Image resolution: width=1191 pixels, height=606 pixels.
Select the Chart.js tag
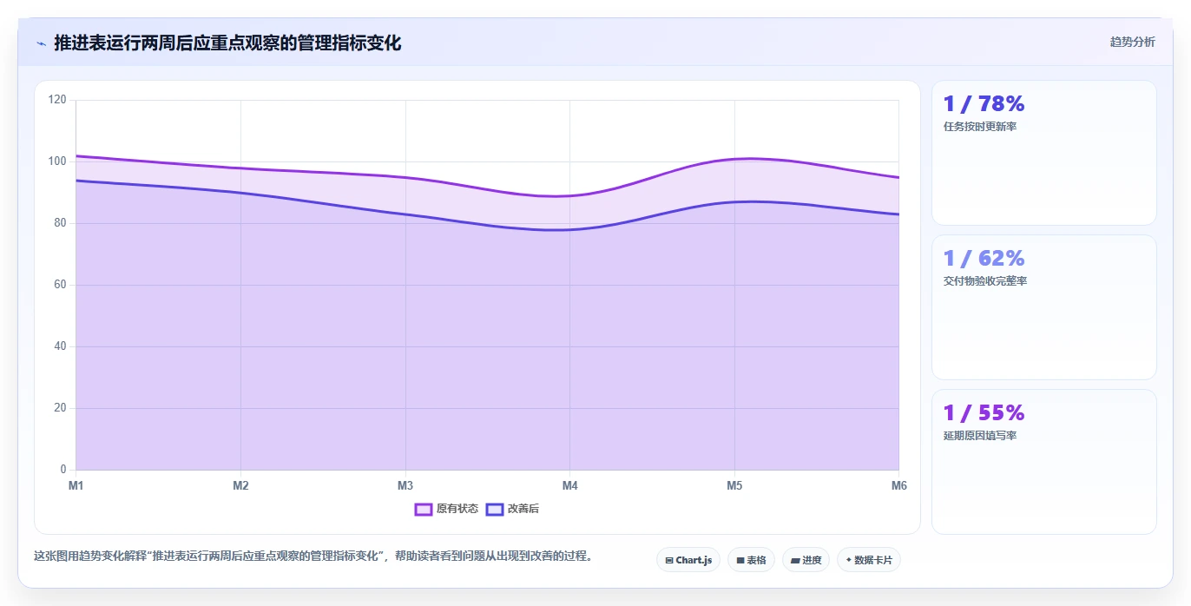tap(688, 560)
